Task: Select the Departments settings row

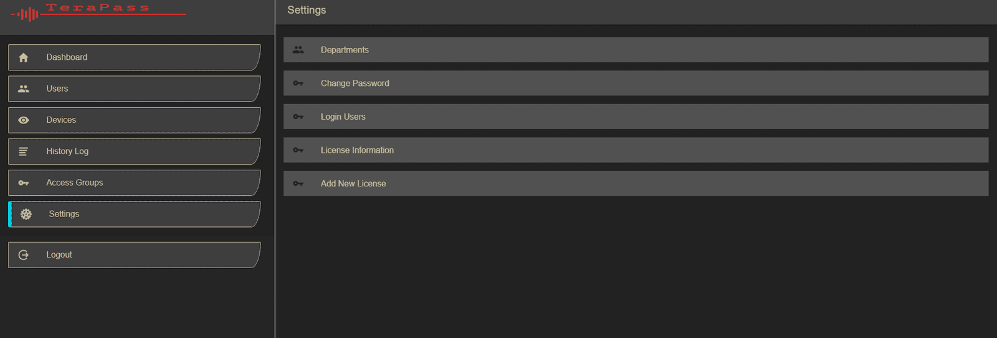Action: click(636, 50)
